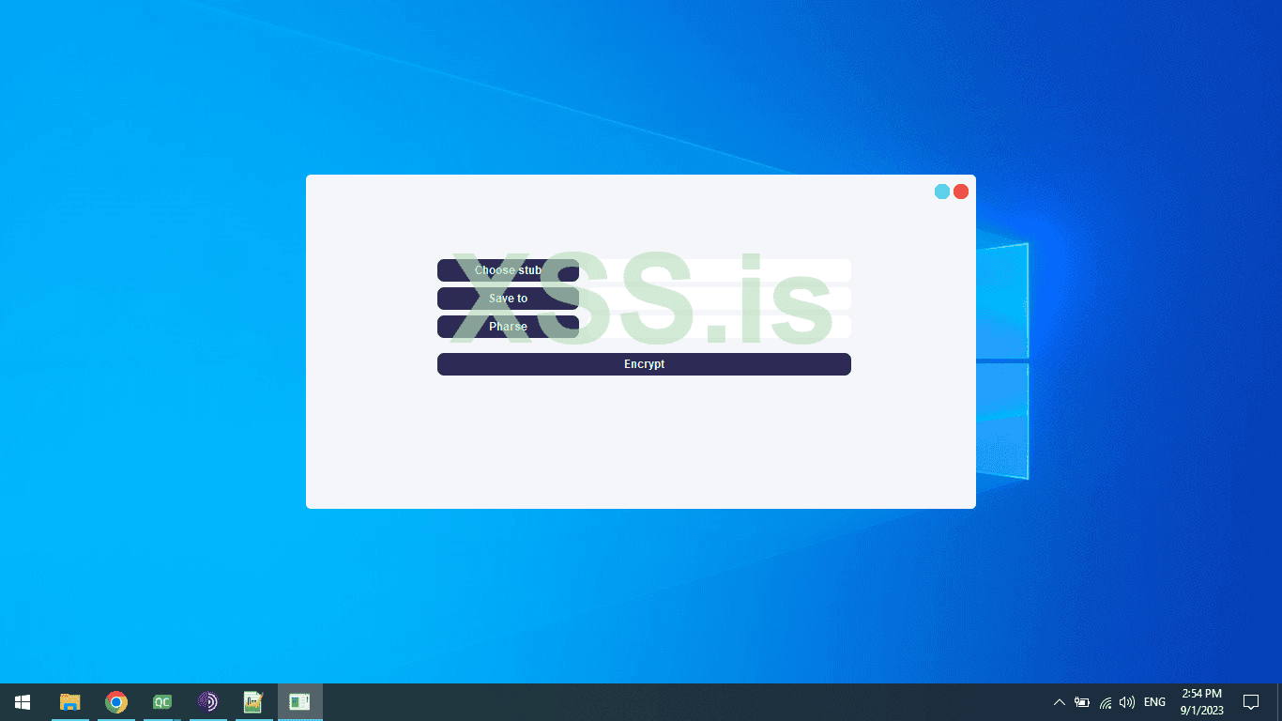Open the Start menu
1282x721 pixels.
coord(22,701)
